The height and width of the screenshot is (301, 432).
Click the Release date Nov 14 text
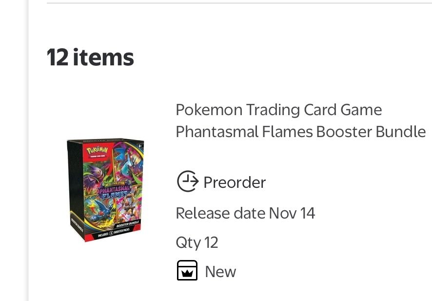click(x=245, y=213)
